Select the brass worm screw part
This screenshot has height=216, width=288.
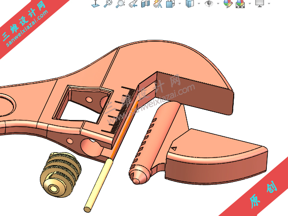coord(60,175)
